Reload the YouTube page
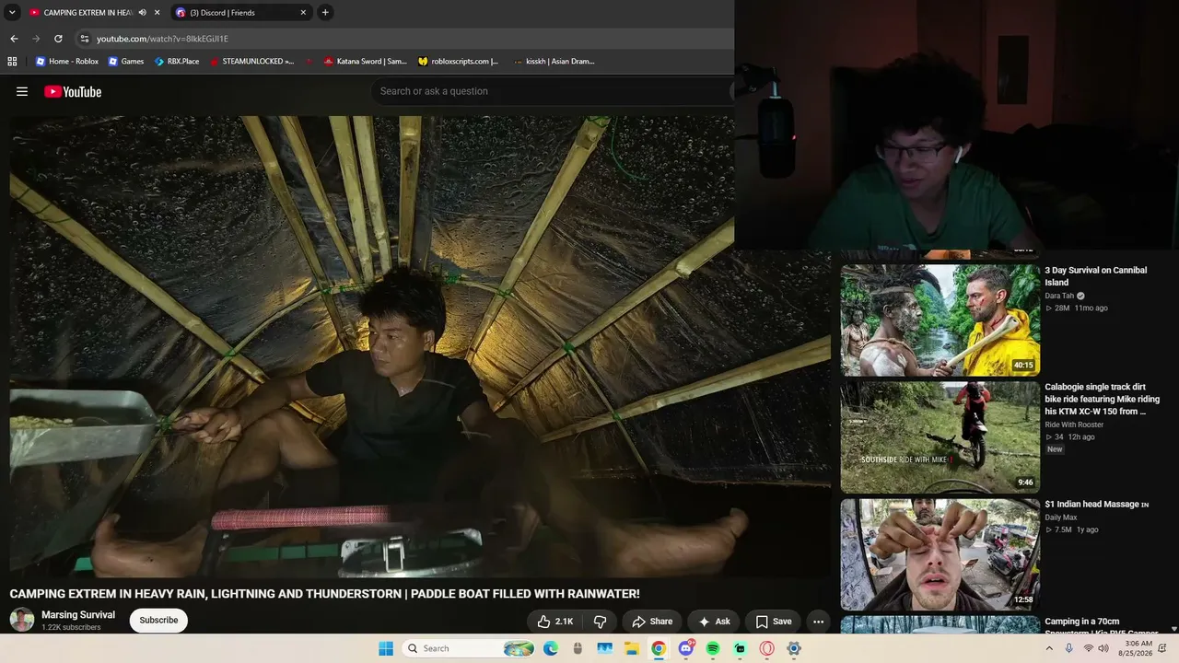The height and width of the screenshot is (663, 1179). (58, 39)
